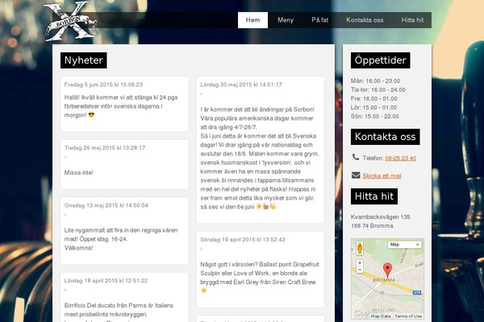Click the Skicka ett mail link
484x322 pixels.
[382, 176]
